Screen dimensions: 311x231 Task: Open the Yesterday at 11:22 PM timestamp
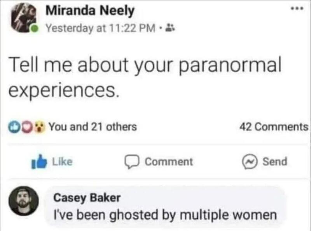[101, 28]
